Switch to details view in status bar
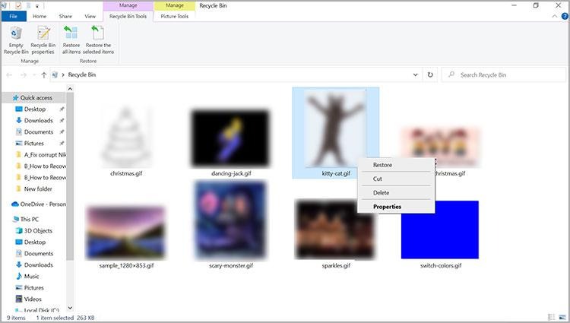 [549, 317]
